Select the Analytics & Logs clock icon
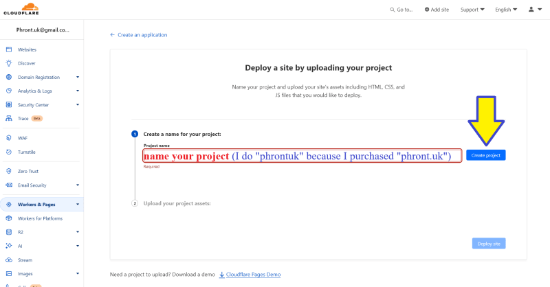 coord(9,91)
